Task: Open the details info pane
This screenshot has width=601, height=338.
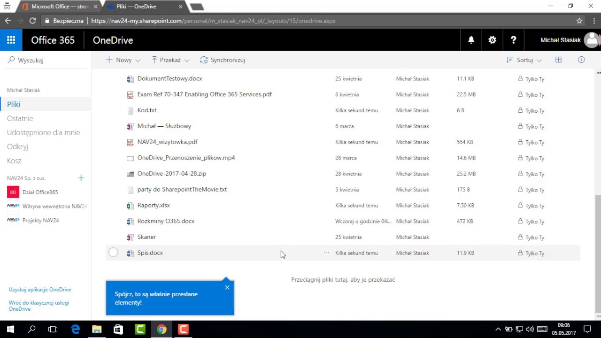Action: 581,60
